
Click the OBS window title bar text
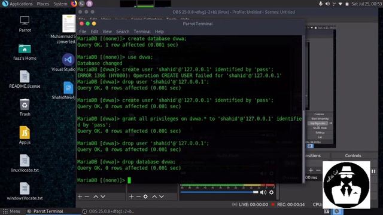[233, 12]
